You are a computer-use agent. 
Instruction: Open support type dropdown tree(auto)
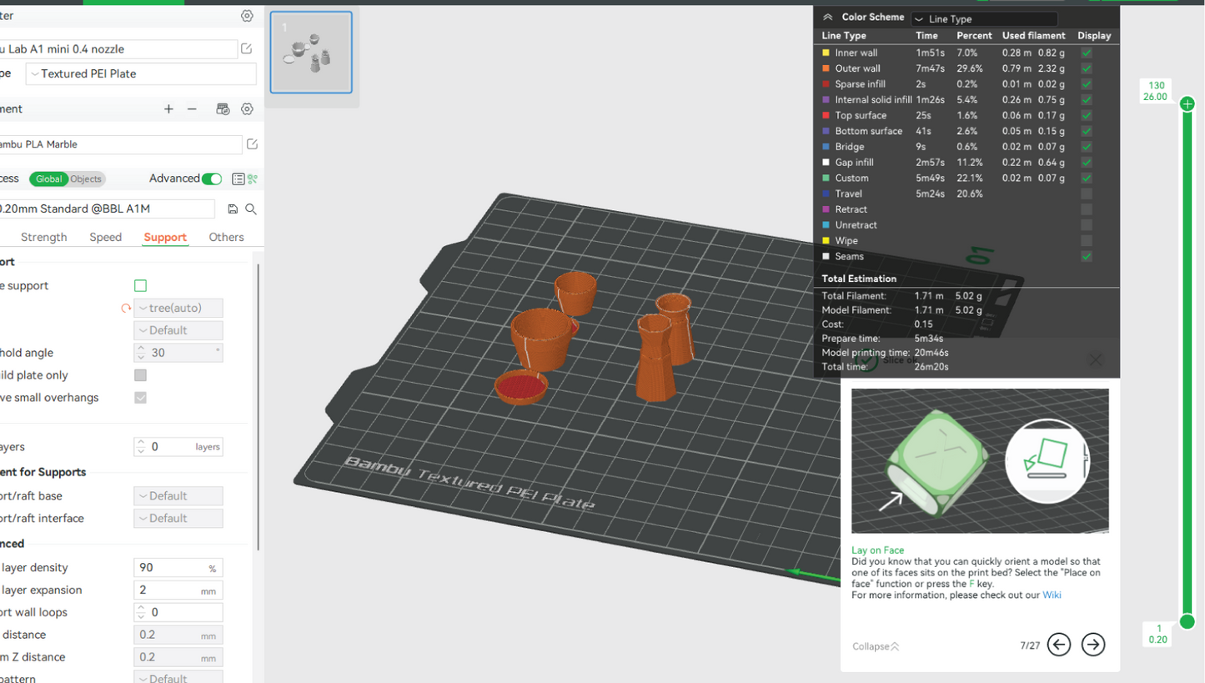coord(178,309)
